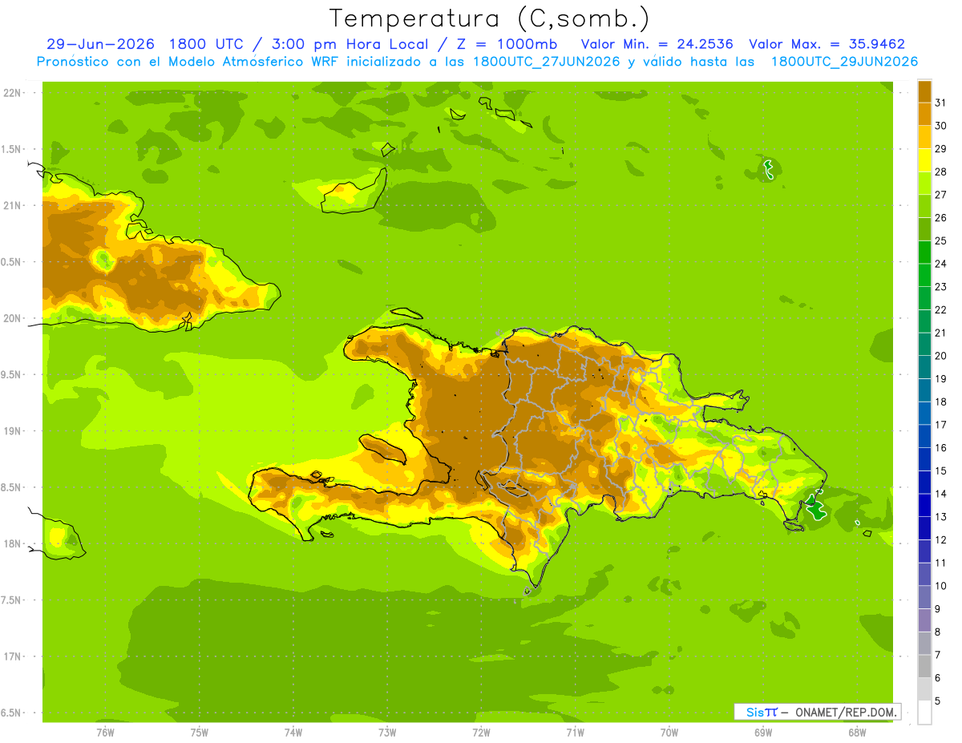Select the date text "29-Jun-2026"
Viewport: 962px width, 743px height.
101,44
